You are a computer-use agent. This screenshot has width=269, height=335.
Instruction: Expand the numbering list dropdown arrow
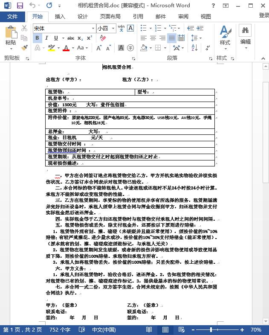(165, 28)
